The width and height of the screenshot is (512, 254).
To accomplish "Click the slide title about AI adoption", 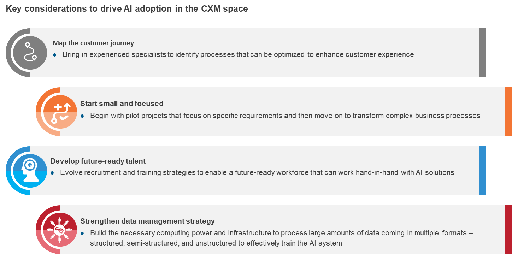I will click(x=127, y=9).
